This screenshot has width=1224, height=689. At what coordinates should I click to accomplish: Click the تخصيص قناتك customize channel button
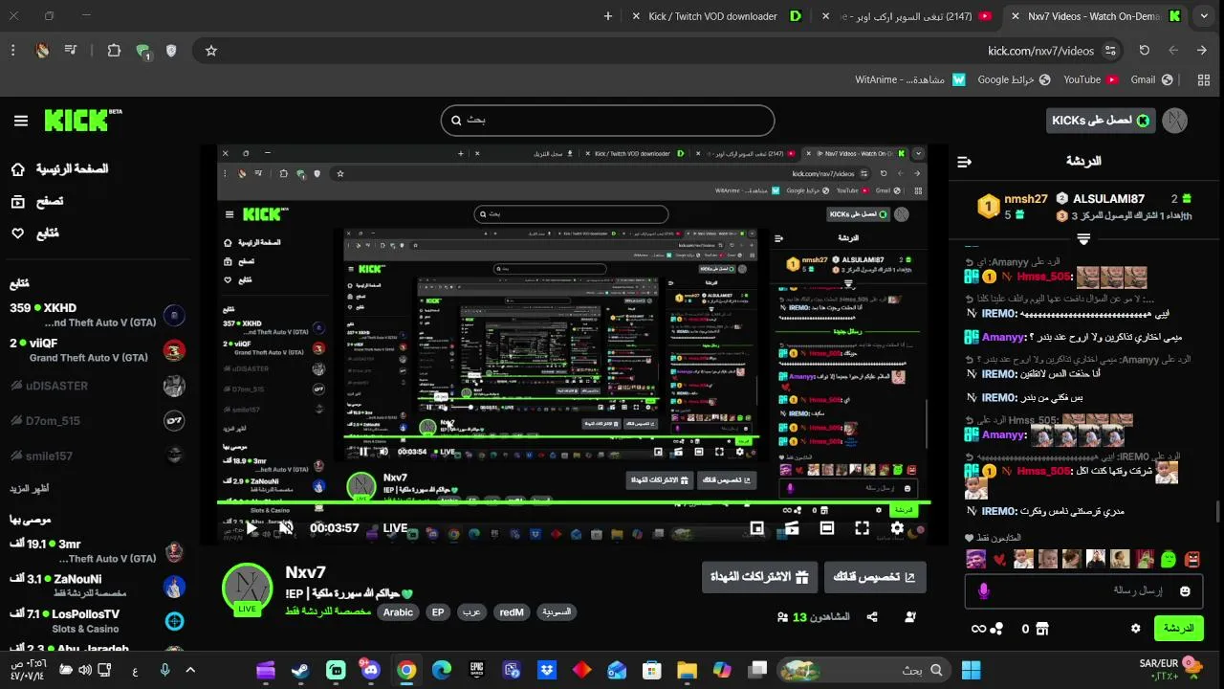click(875, 577)
